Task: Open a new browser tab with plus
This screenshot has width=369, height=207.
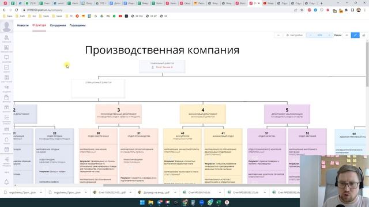Action: click(x=322, y=3)
